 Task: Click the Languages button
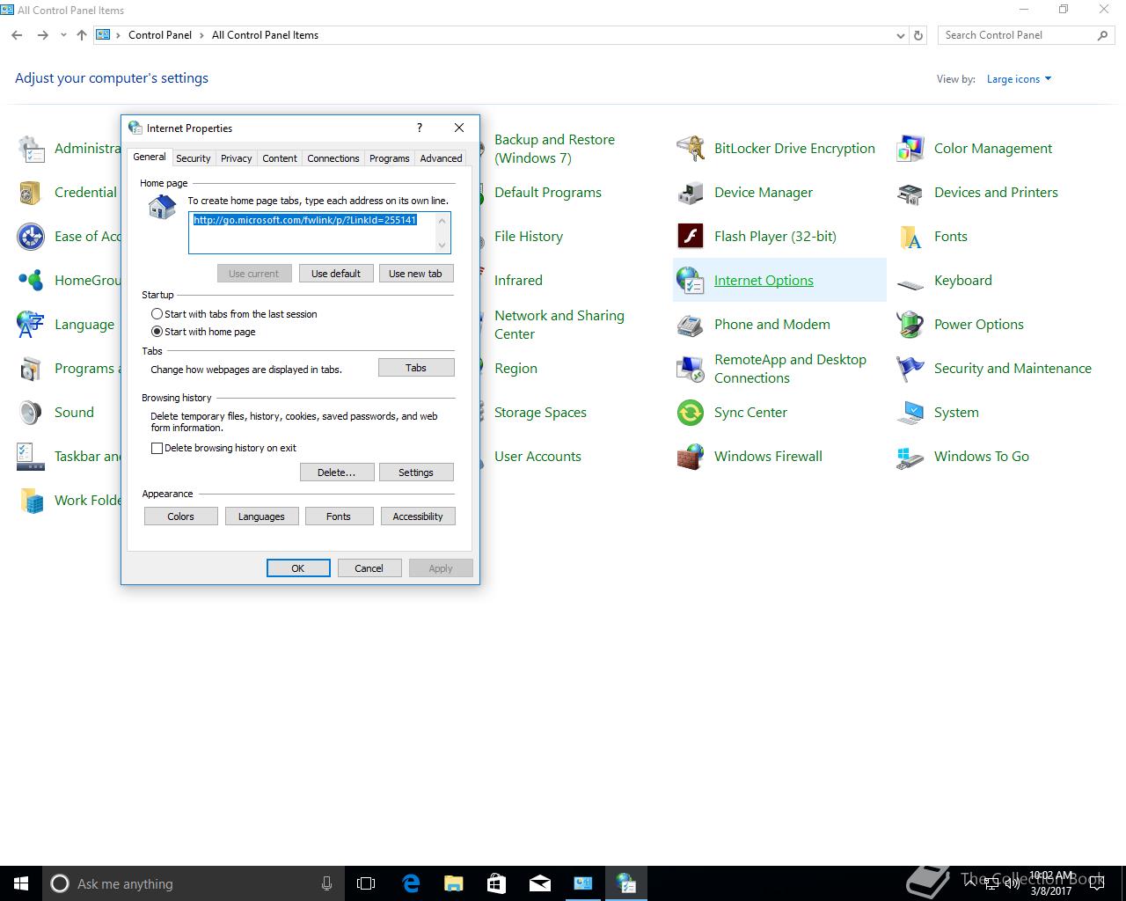pyautogui.click(x=261, y=516)
